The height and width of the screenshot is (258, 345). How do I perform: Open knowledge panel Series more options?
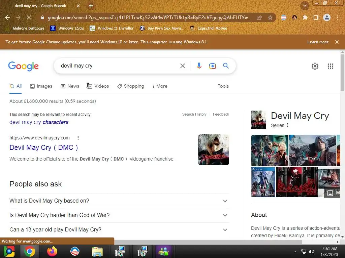(x=288, y=125)
